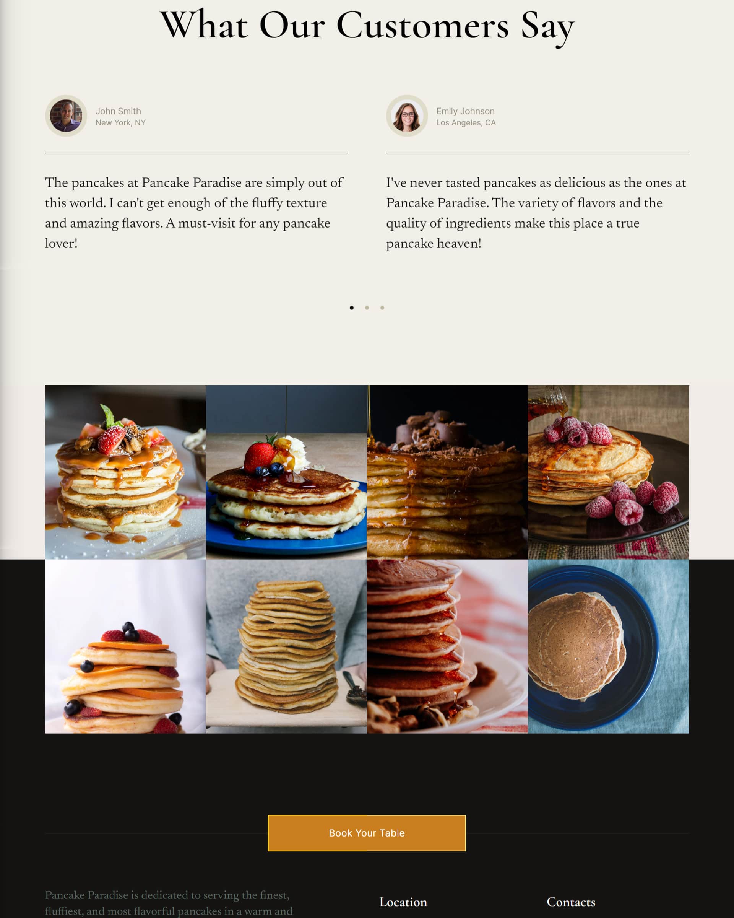734x918 pixels.
Task: Click the What Our Customers Say heading
Action: tap(367, 26)
